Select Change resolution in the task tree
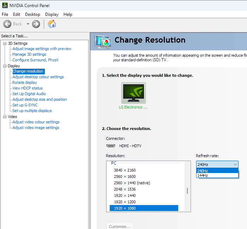 click(x=29, y=71)
